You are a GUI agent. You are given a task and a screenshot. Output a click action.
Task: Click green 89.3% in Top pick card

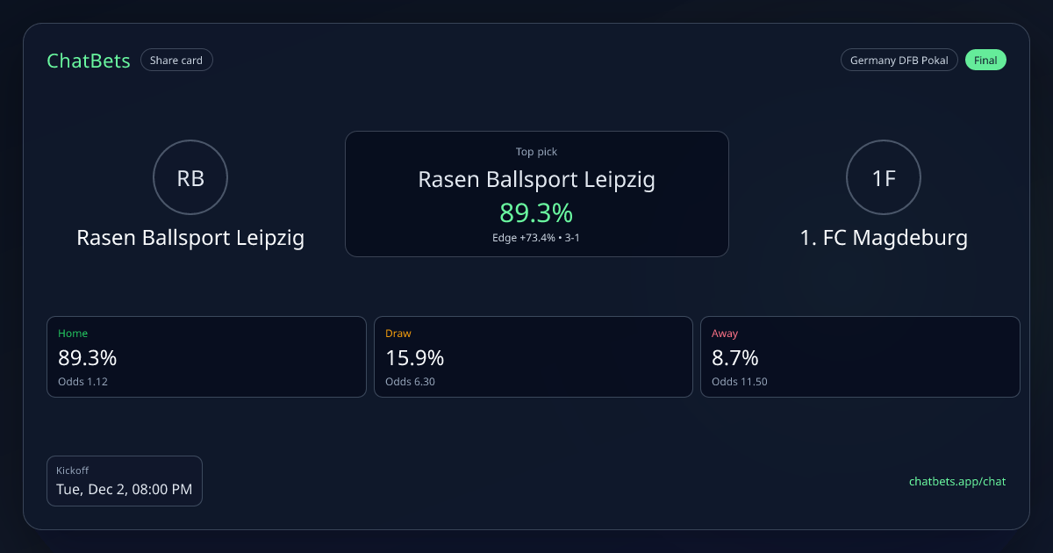tap(536, 212)
